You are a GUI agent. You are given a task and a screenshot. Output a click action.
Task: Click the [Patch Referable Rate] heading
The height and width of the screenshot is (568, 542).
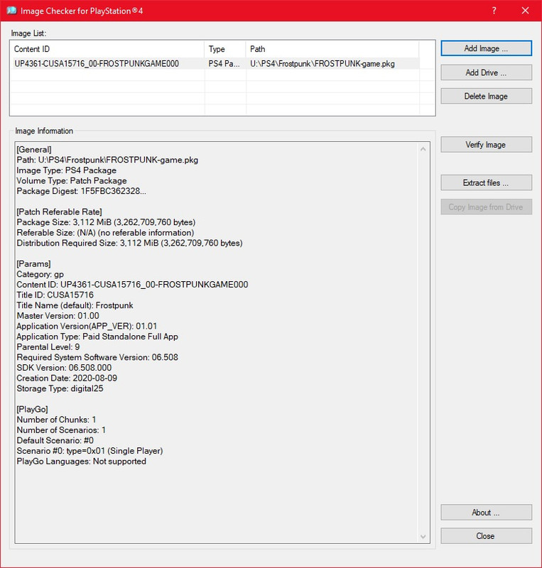pyautogui.click(x=59, y=212)
